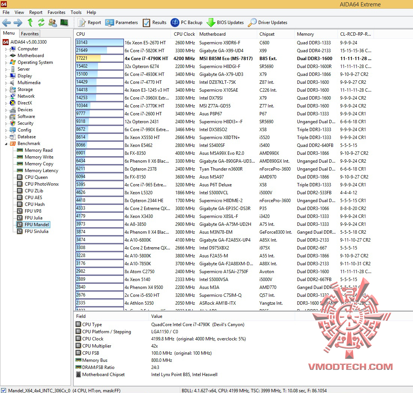413x393 pixels.
Task: Open the Memory Copy benchmark
Action: (39, 164)
